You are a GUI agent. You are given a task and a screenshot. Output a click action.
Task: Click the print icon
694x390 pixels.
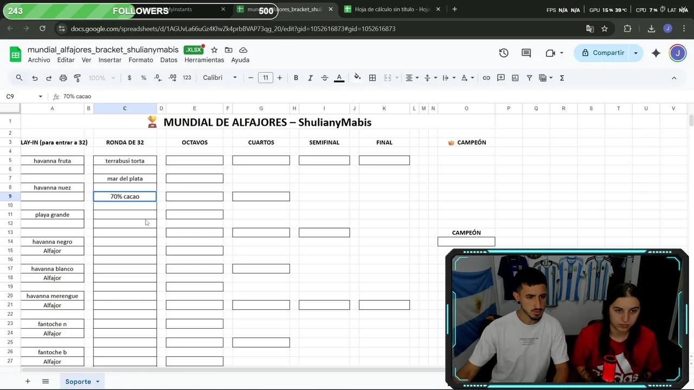pyautogui.click(x=63, y=78)
